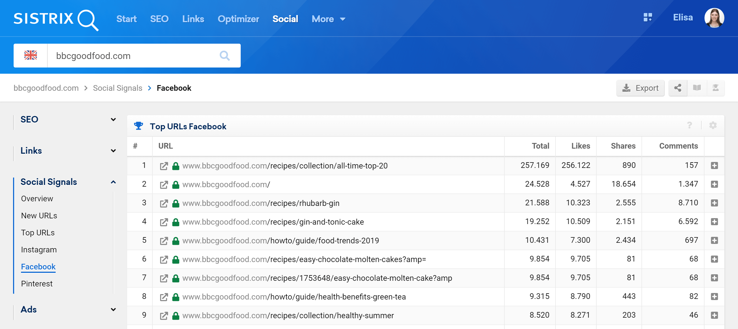Switch to the Links top tab
The height and width of the screenshot is (329, 738).
[193, 19]
